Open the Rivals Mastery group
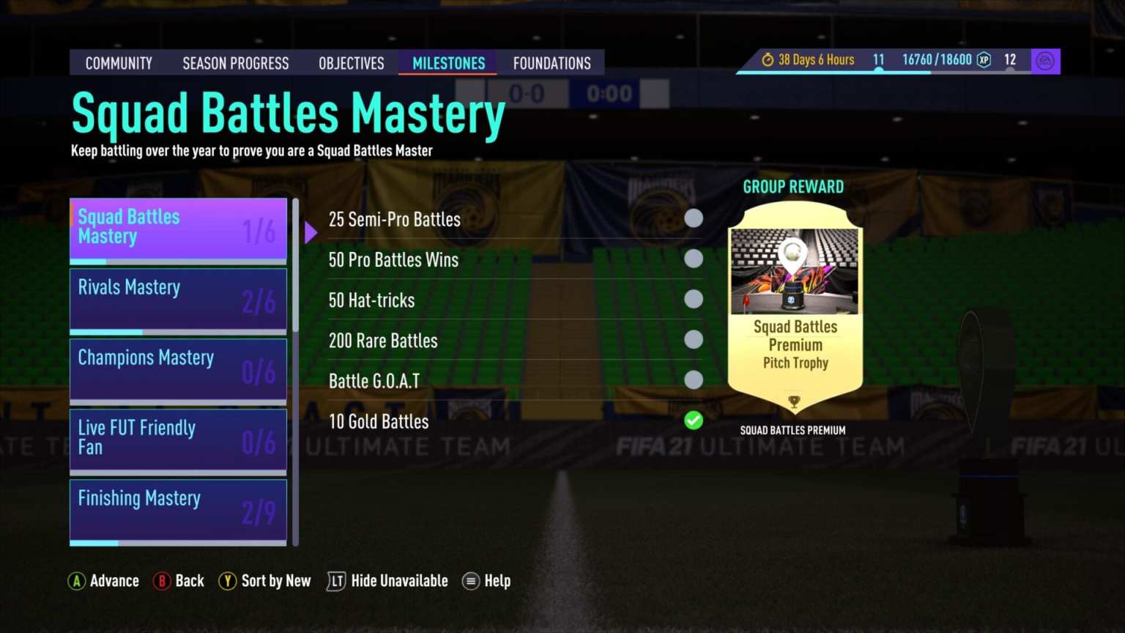Image resolution: width=1125 pixels, height=633 pixels. coord(178,301)
